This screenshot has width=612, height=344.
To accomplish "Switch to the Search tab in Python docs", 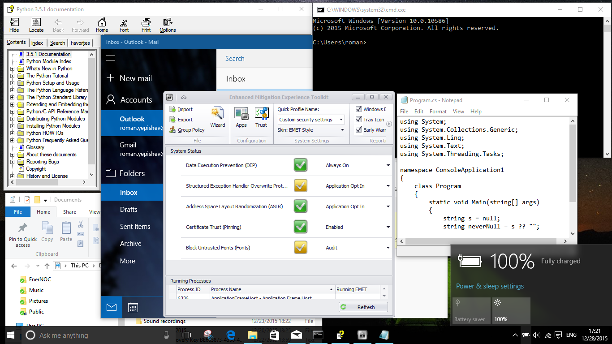I will click(57, 43).
